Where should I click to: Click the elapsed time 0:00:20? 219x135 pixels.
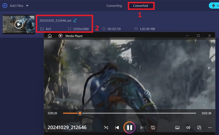[52, 113]
